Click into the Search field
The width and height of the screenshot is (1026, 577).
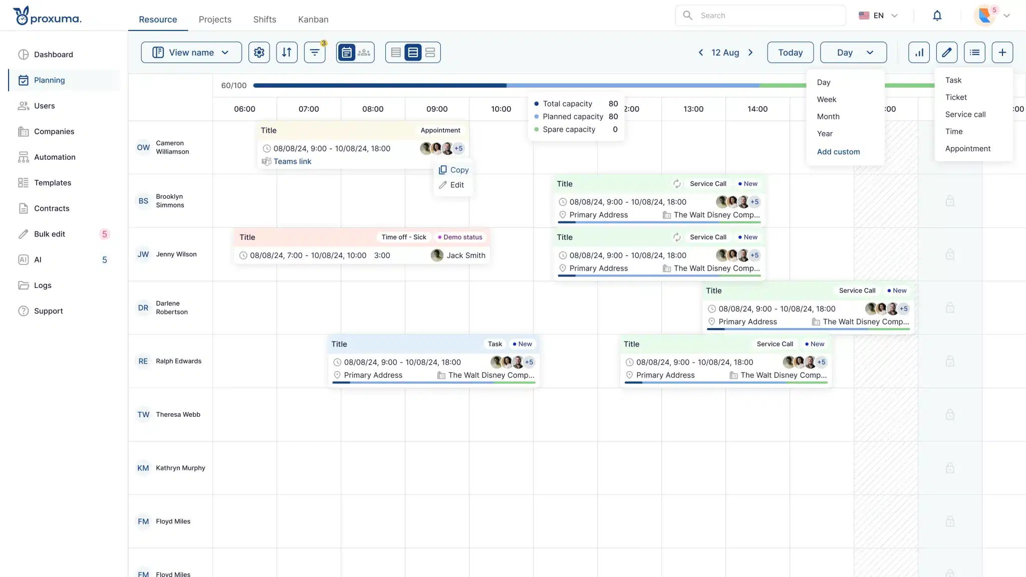(766, 16)
